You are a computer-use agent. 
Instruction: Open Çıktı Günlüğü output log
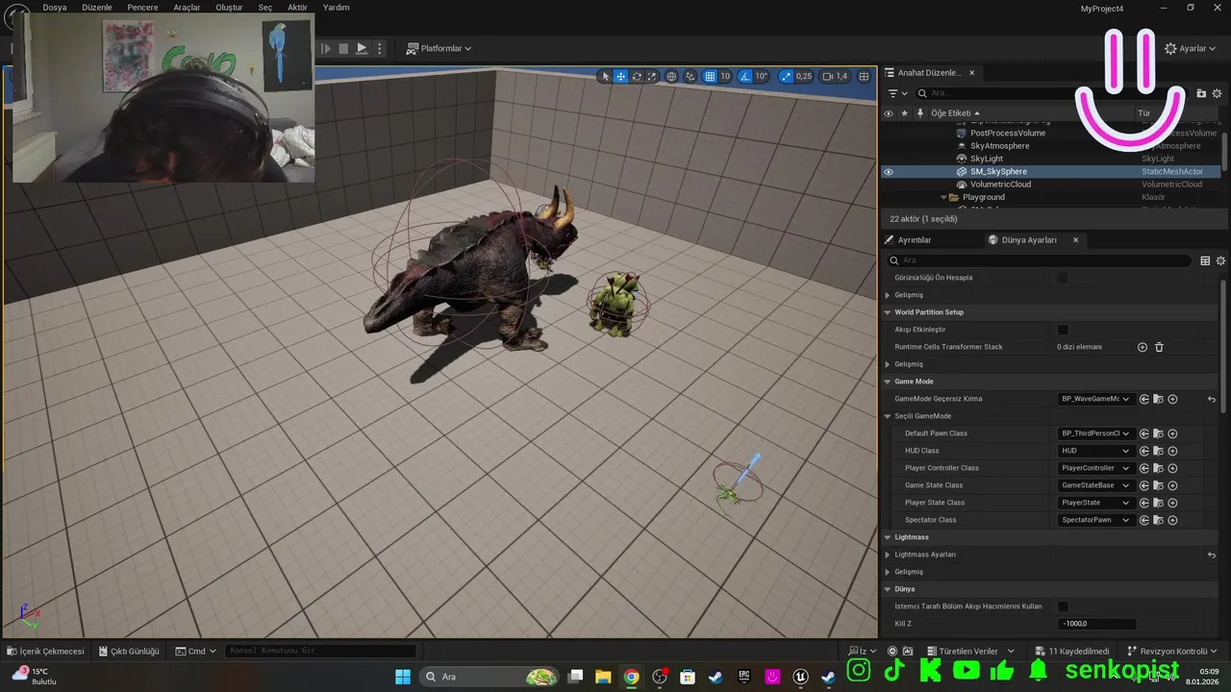[x=128, y=651]
